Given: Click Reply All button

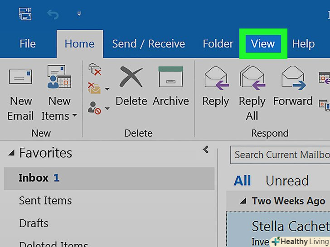Looking at the screenshot, I should 252,93.
